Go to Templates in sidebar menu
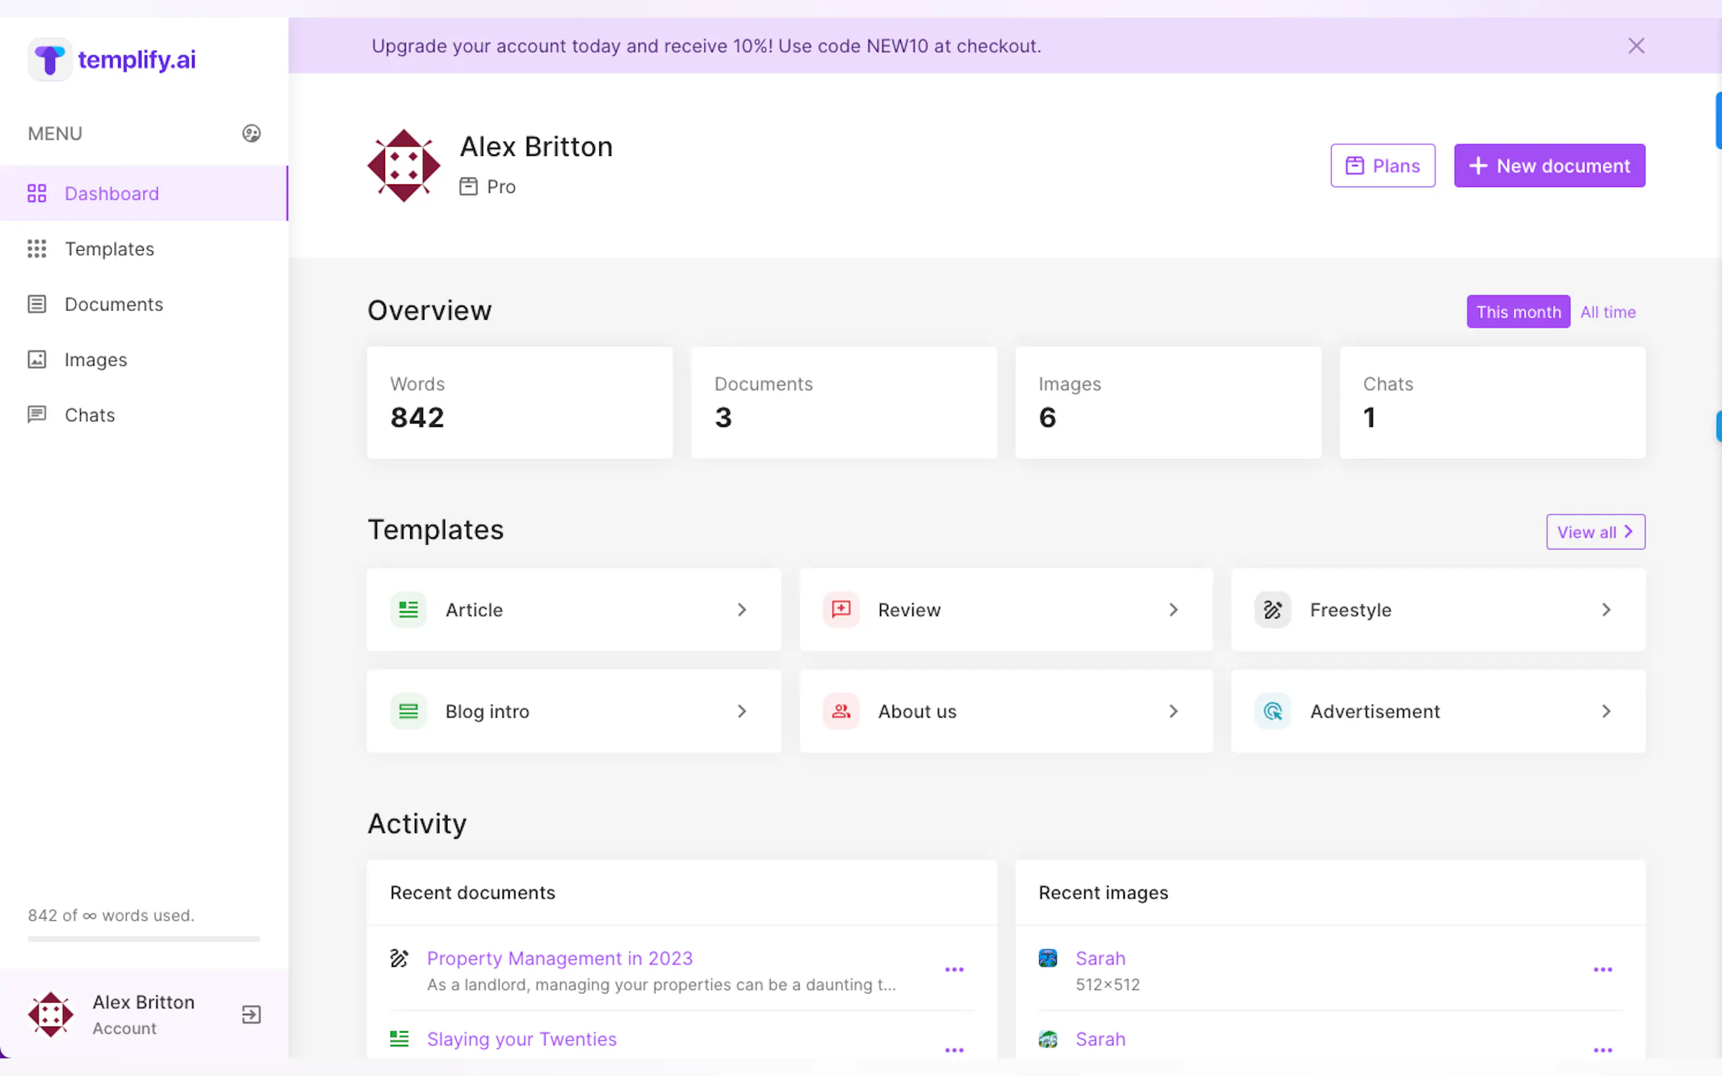The height and width of the screenshot is (1076, 1722). [109, 249]
